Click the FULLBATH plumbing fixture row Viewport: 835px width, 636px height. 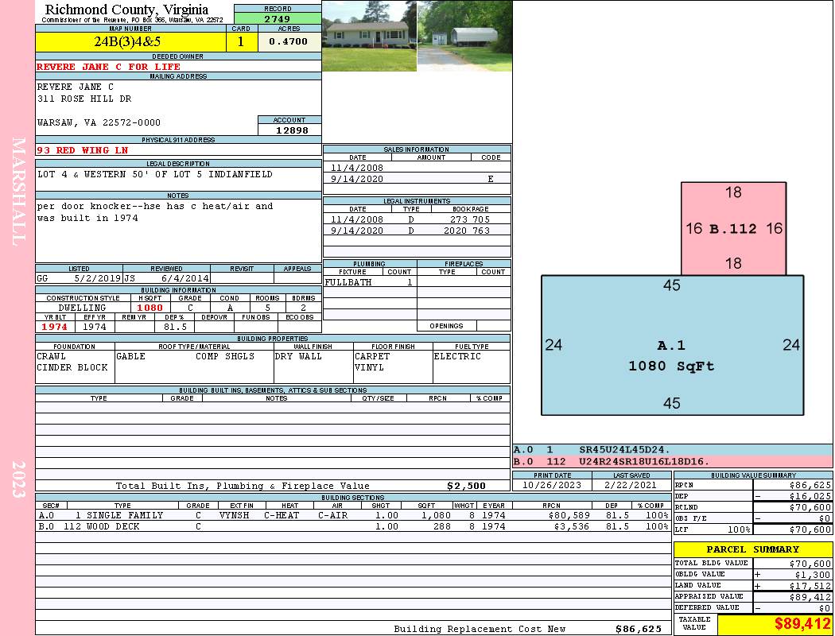pyautogui.click(x=370, y=282)
